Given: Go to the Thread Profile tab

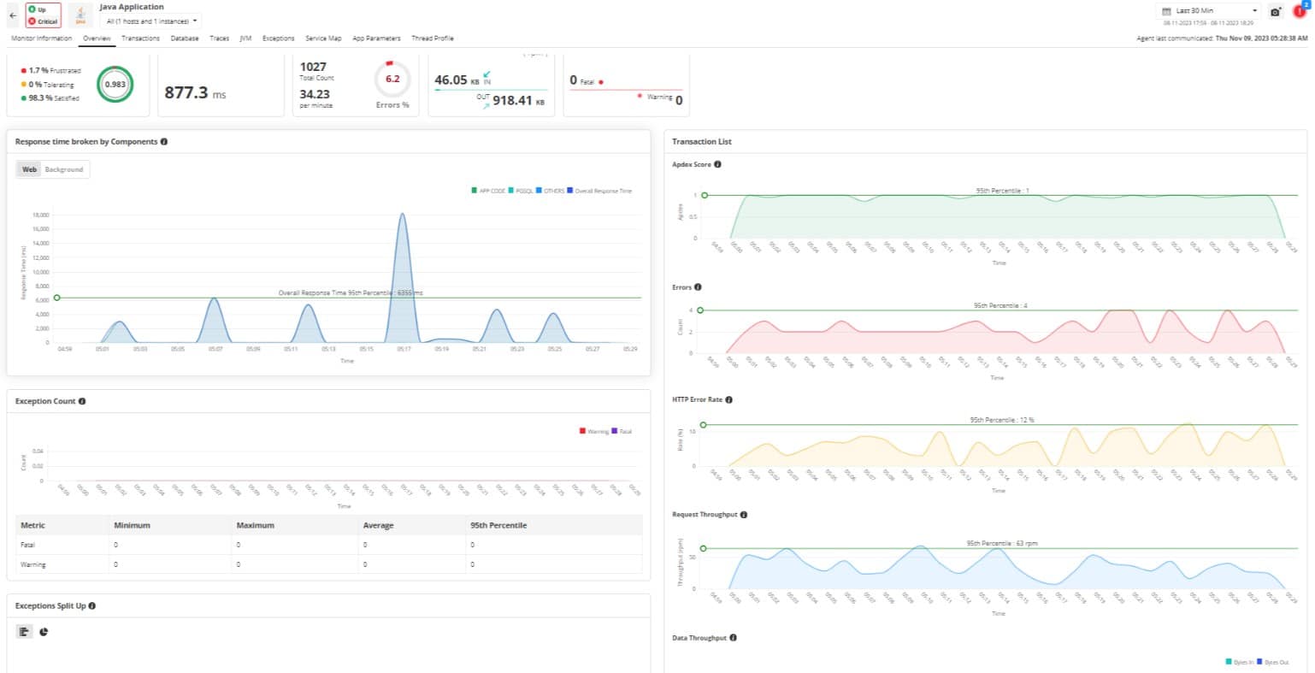Looking at the screenshot, I should [433, 38].
